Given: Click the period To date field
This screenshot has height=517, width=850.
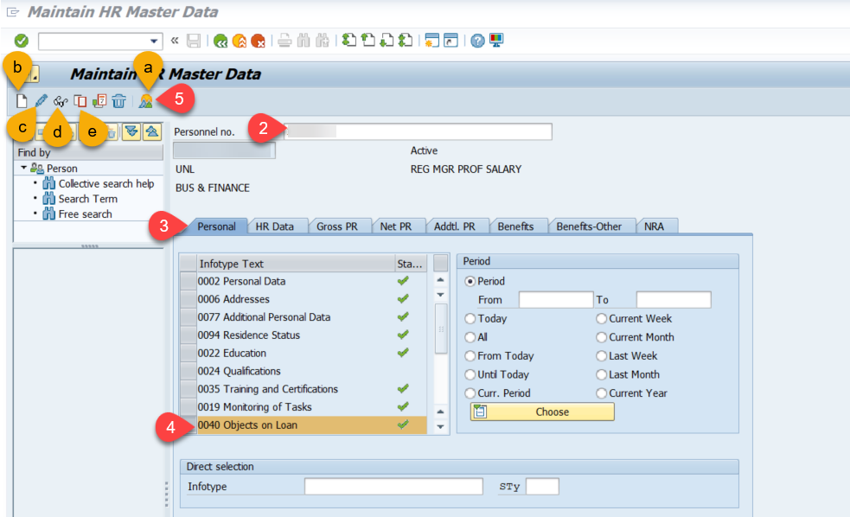Looking at the screenshot, I should coord(674,300).
